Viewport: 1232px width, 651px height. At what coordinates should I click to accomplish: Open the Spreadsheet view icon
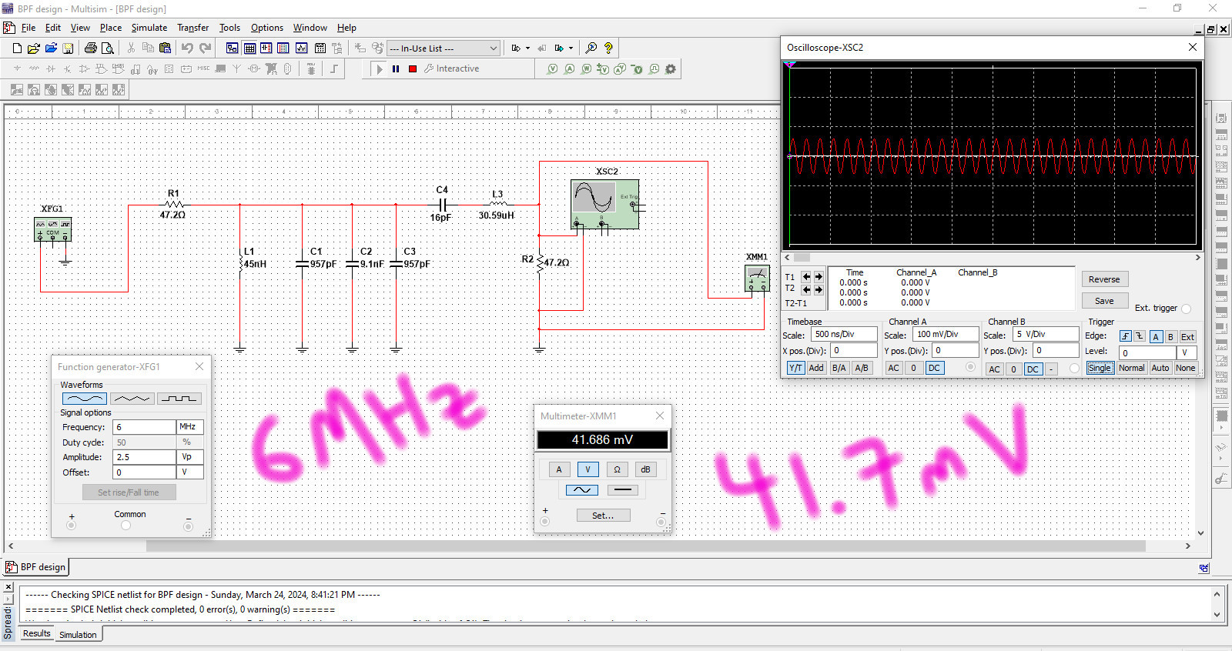[x=249, y=48]
